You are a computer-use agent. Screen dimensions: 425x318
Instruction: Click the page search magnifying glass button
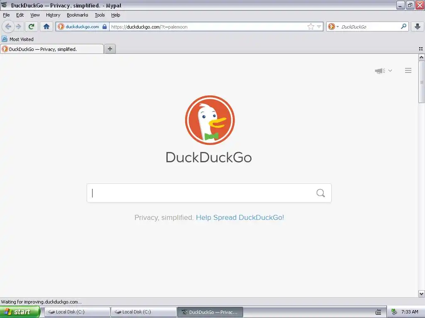(x=321, y=193)
